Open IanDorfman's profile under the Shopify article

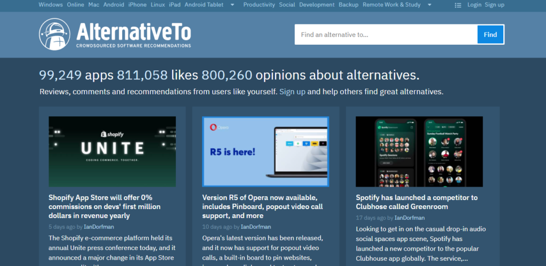click(99, 227)
